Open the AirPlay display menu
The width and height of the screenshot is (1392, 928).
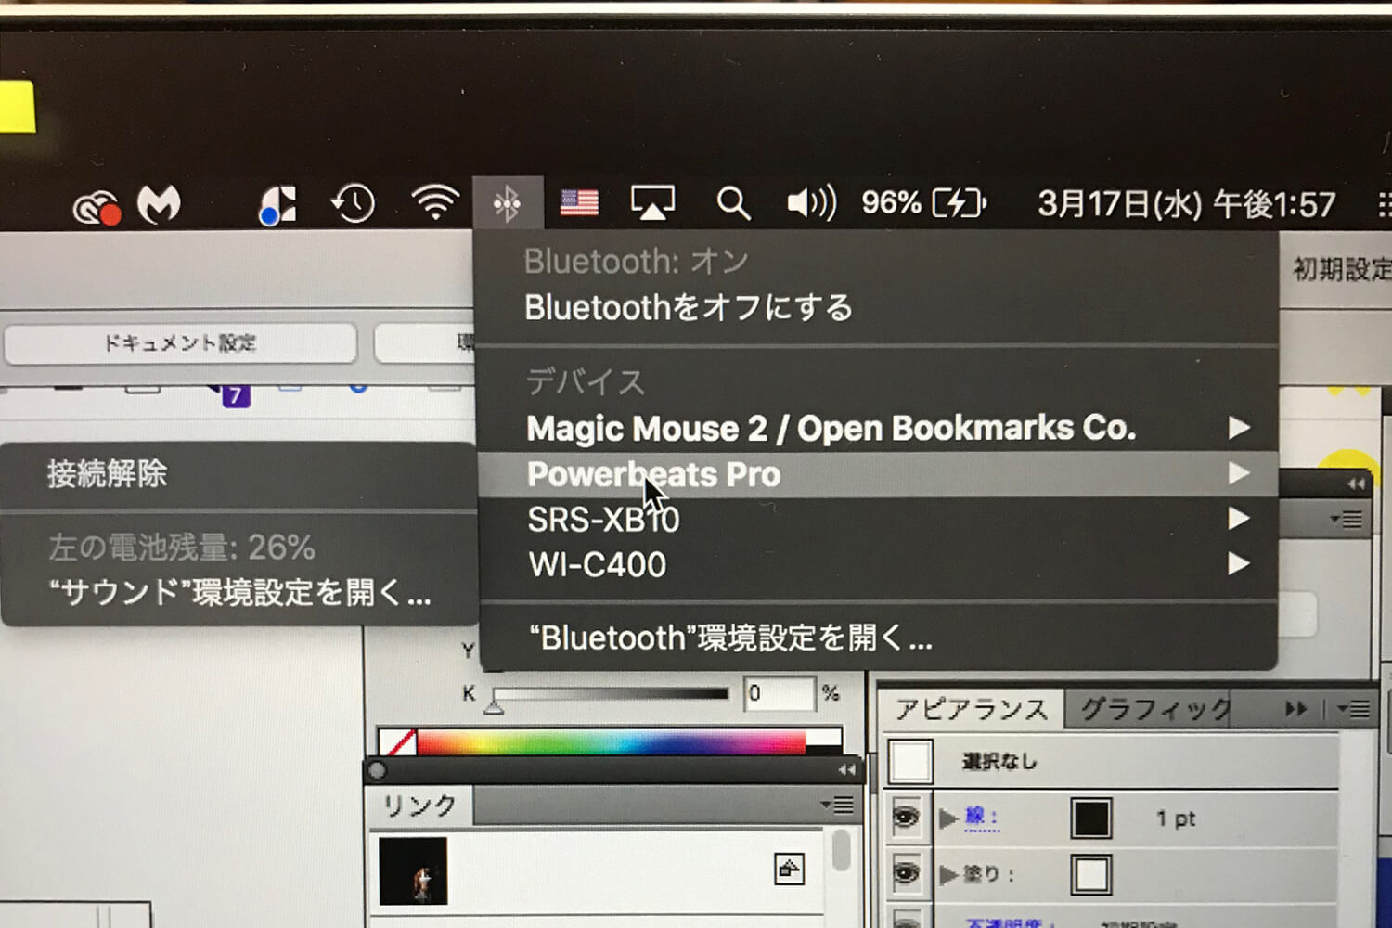pos(652,202)
